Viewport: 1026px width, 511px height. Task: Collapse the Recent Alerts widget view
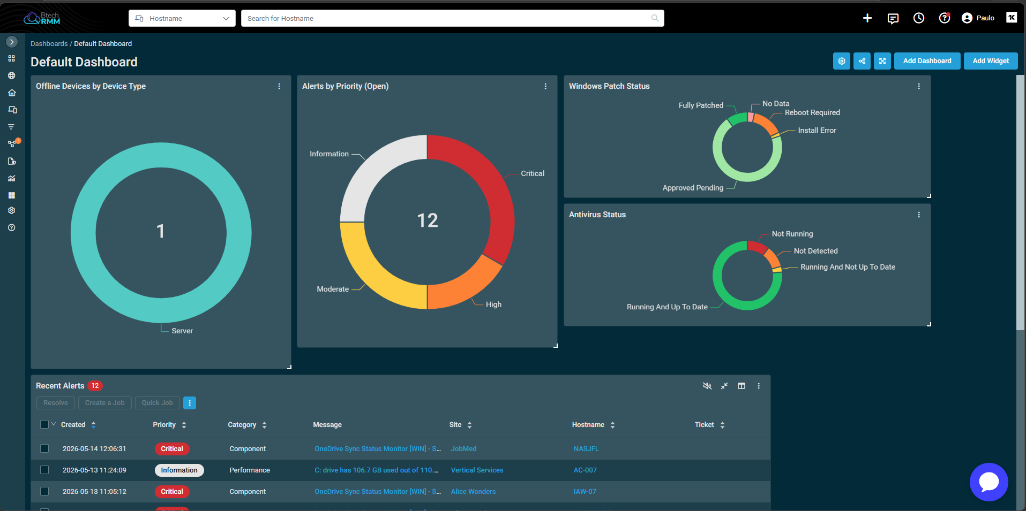pyautogui.click(x=724, y=386)
